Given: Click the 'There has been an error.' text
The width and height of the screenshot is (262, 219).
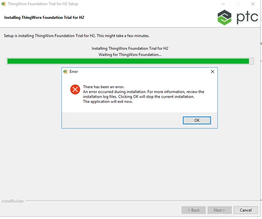Looking at the screenshot, I should 103,87.
